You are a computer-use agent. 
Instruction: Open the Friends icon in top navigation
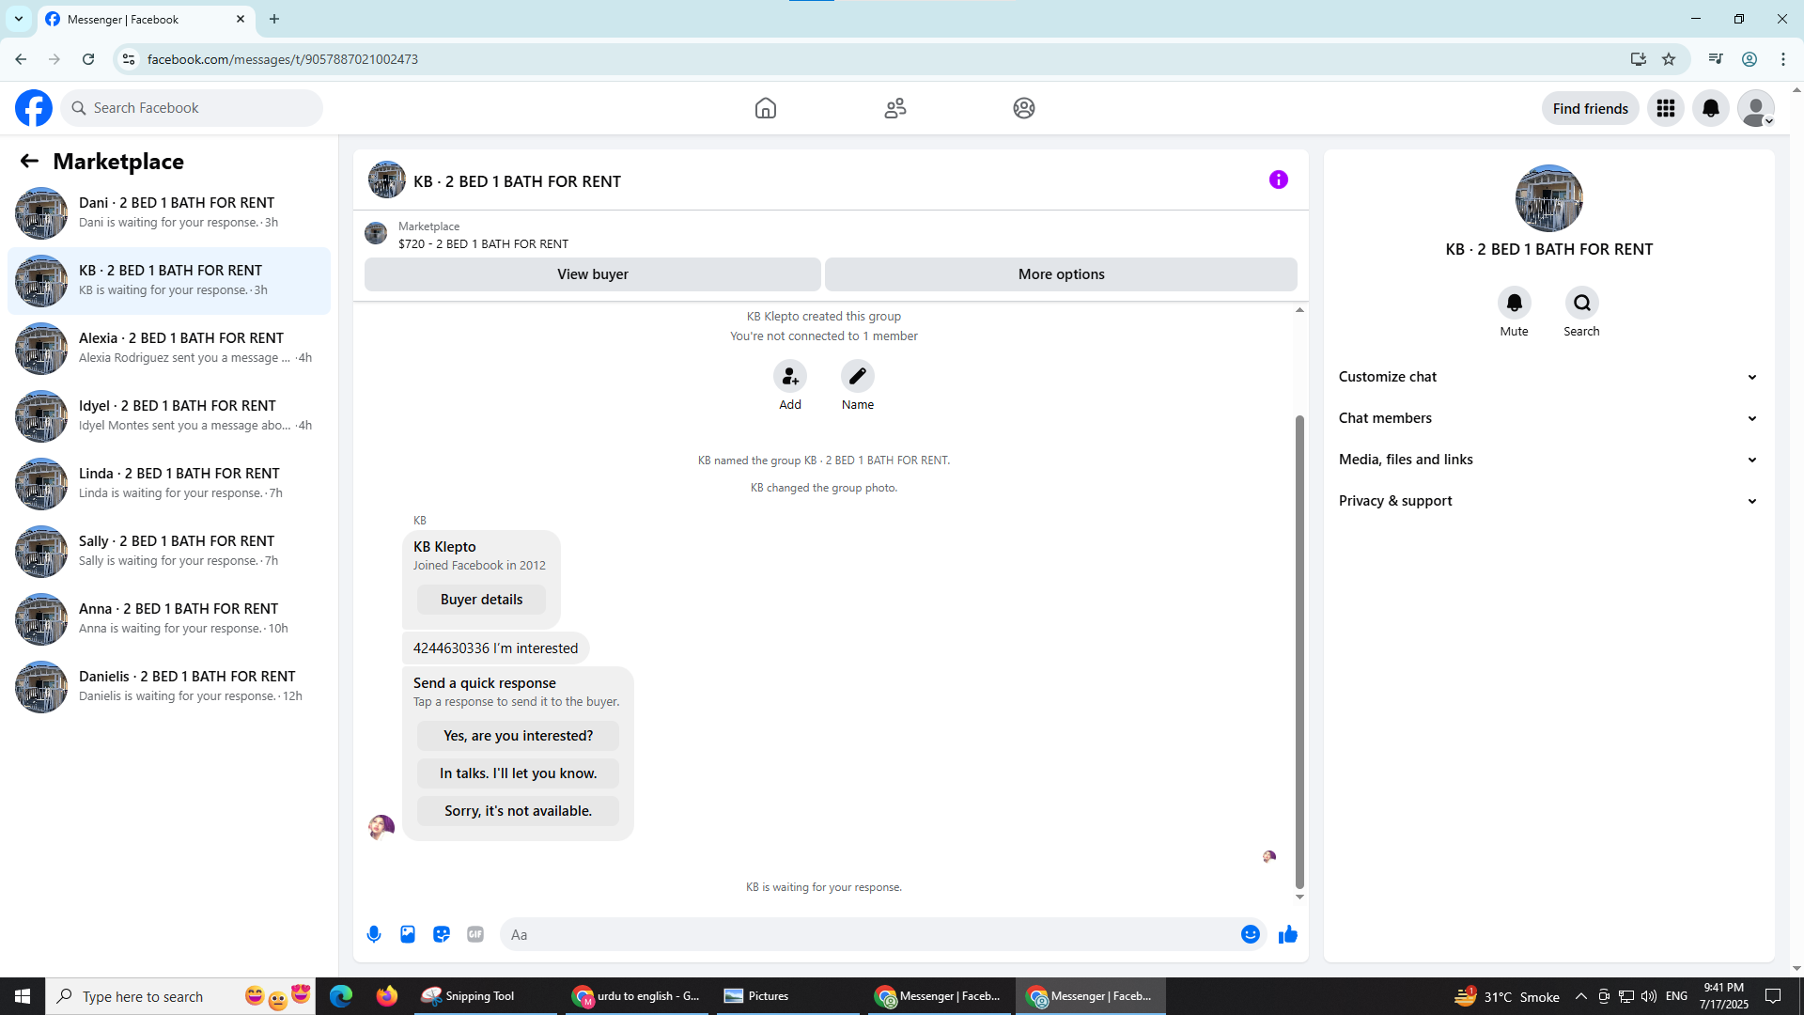point(895,108)
